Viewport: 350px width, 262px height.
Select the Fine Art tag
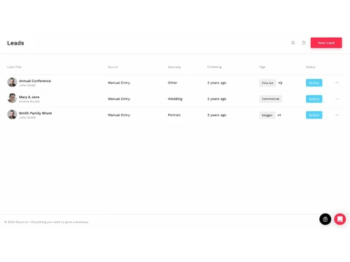click(x=267, y=83)
